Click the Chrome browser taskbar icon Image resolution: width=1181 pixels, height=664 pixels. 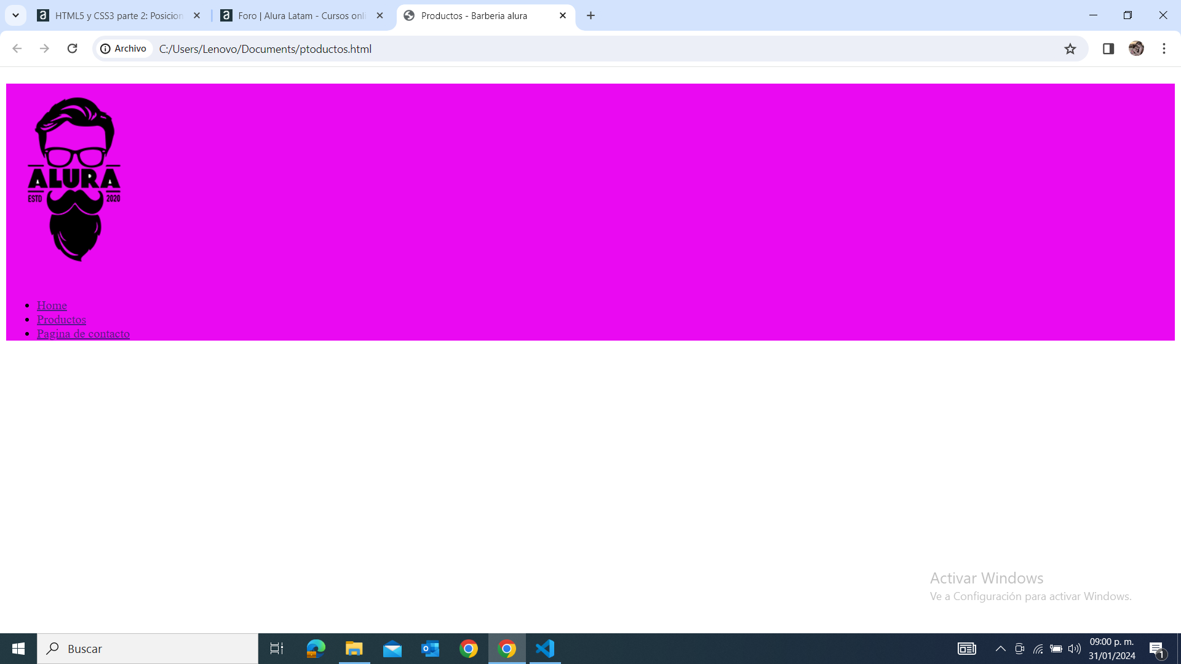point(506,648)
